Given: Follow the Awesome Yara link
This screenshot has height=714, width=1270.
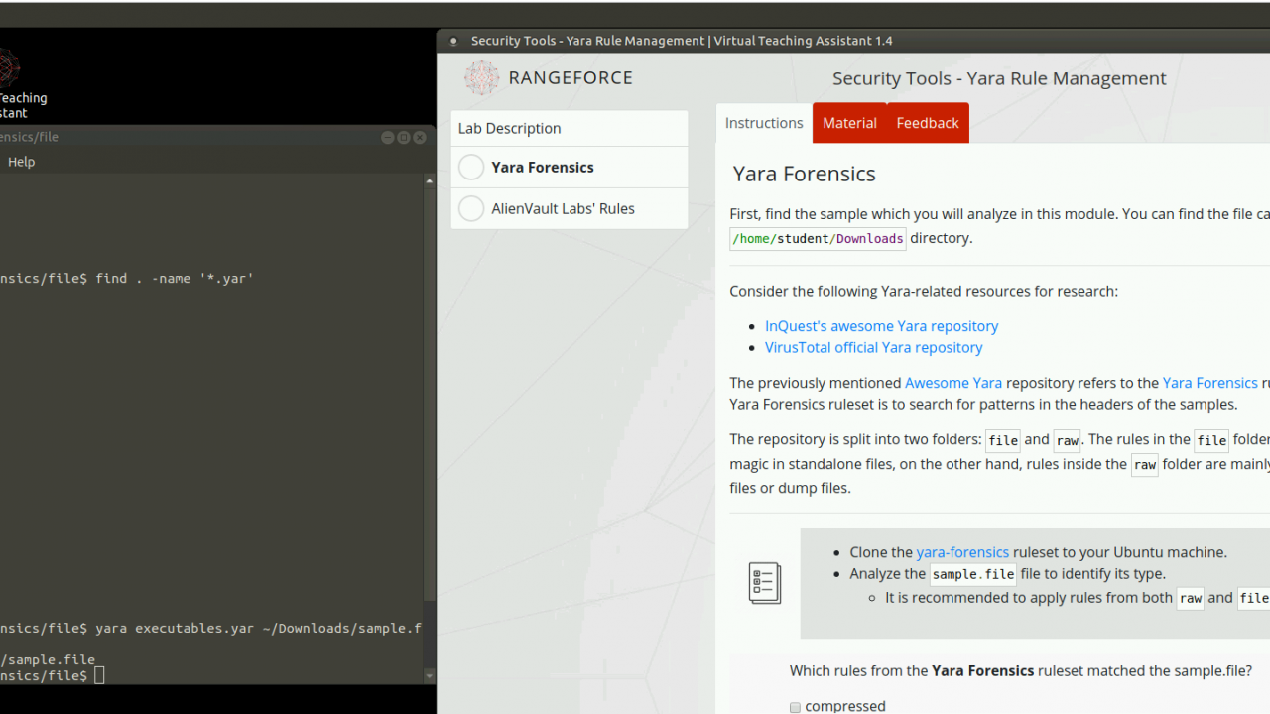Looking at the screenshot, I should [x=953, y=383].
